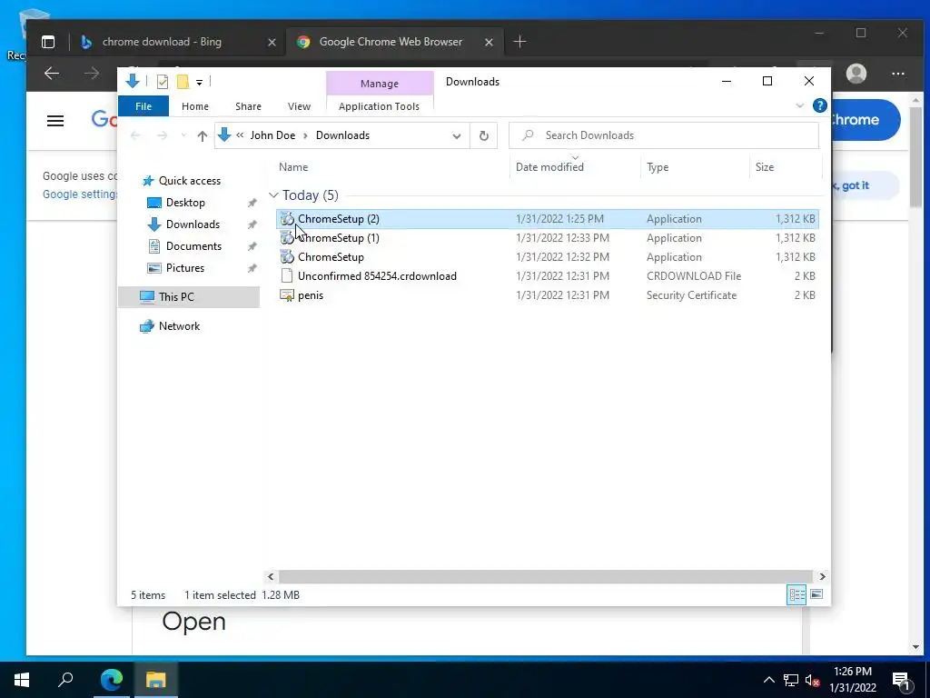Viewport: 930px width, 698px height.
Task: Open the notification center icon
Action: click(901, 680)
